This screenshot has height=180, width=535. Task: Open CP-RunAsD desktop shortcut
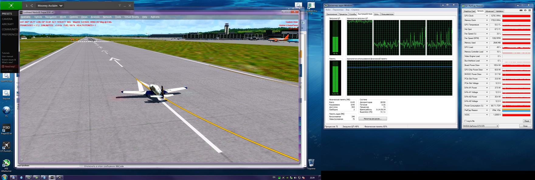6,147
